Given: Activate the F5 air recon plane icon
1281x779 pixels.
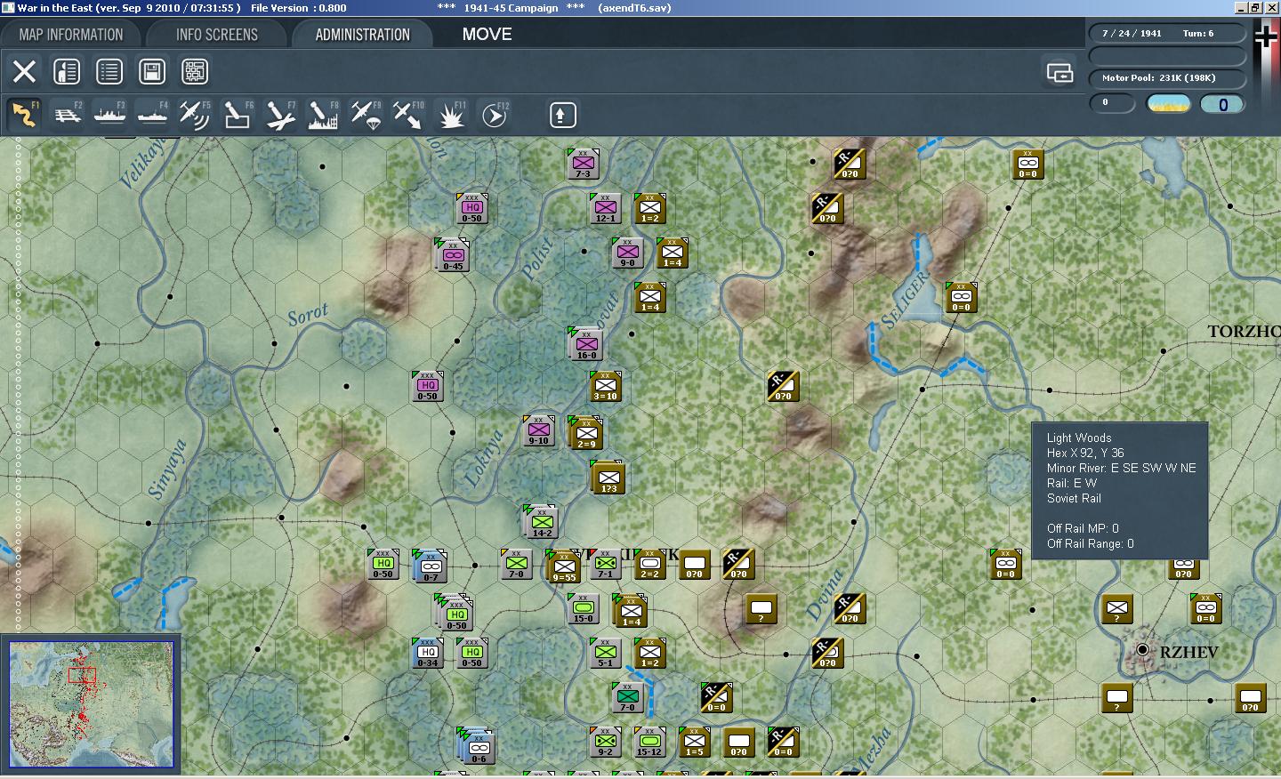Looking at the screenshot, I should point(195,115).
